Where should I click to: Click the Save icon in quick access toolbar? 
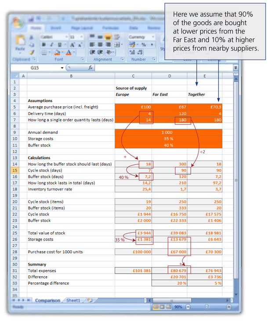[x=31, y=19]
